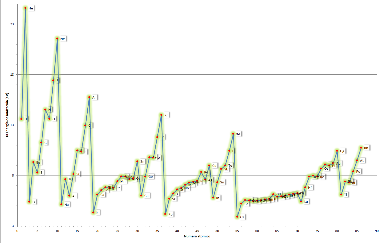Select the Ga data label
The image size is (383, 243).
tap(146, 196)
